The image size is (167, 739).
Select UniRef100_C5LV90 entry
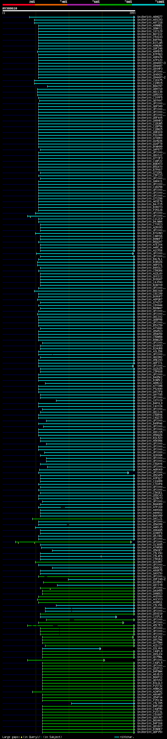click(x=150, y=553)
